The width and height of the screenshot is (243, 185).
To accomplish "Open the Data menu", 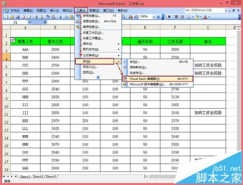I will (x=94, y=11).
